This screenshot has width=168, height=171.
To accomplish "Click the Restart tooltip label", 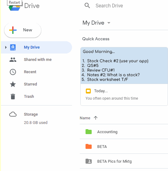I will (x=14, y=2).
